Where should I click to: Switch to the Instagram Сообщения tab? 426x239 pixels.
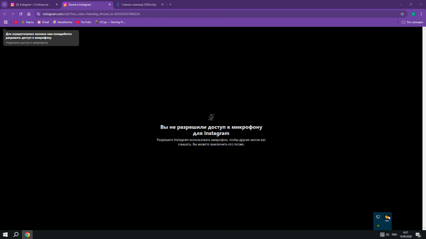point(33,4)
